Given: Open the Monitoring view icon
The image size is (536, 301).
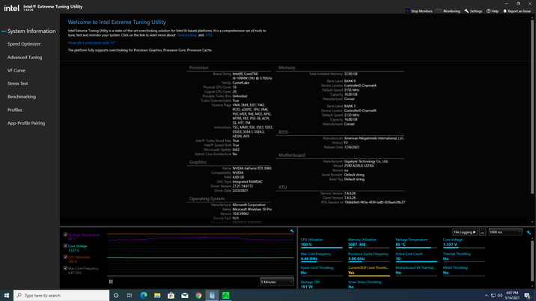Looking at the screenshot, I should (439, 11).
